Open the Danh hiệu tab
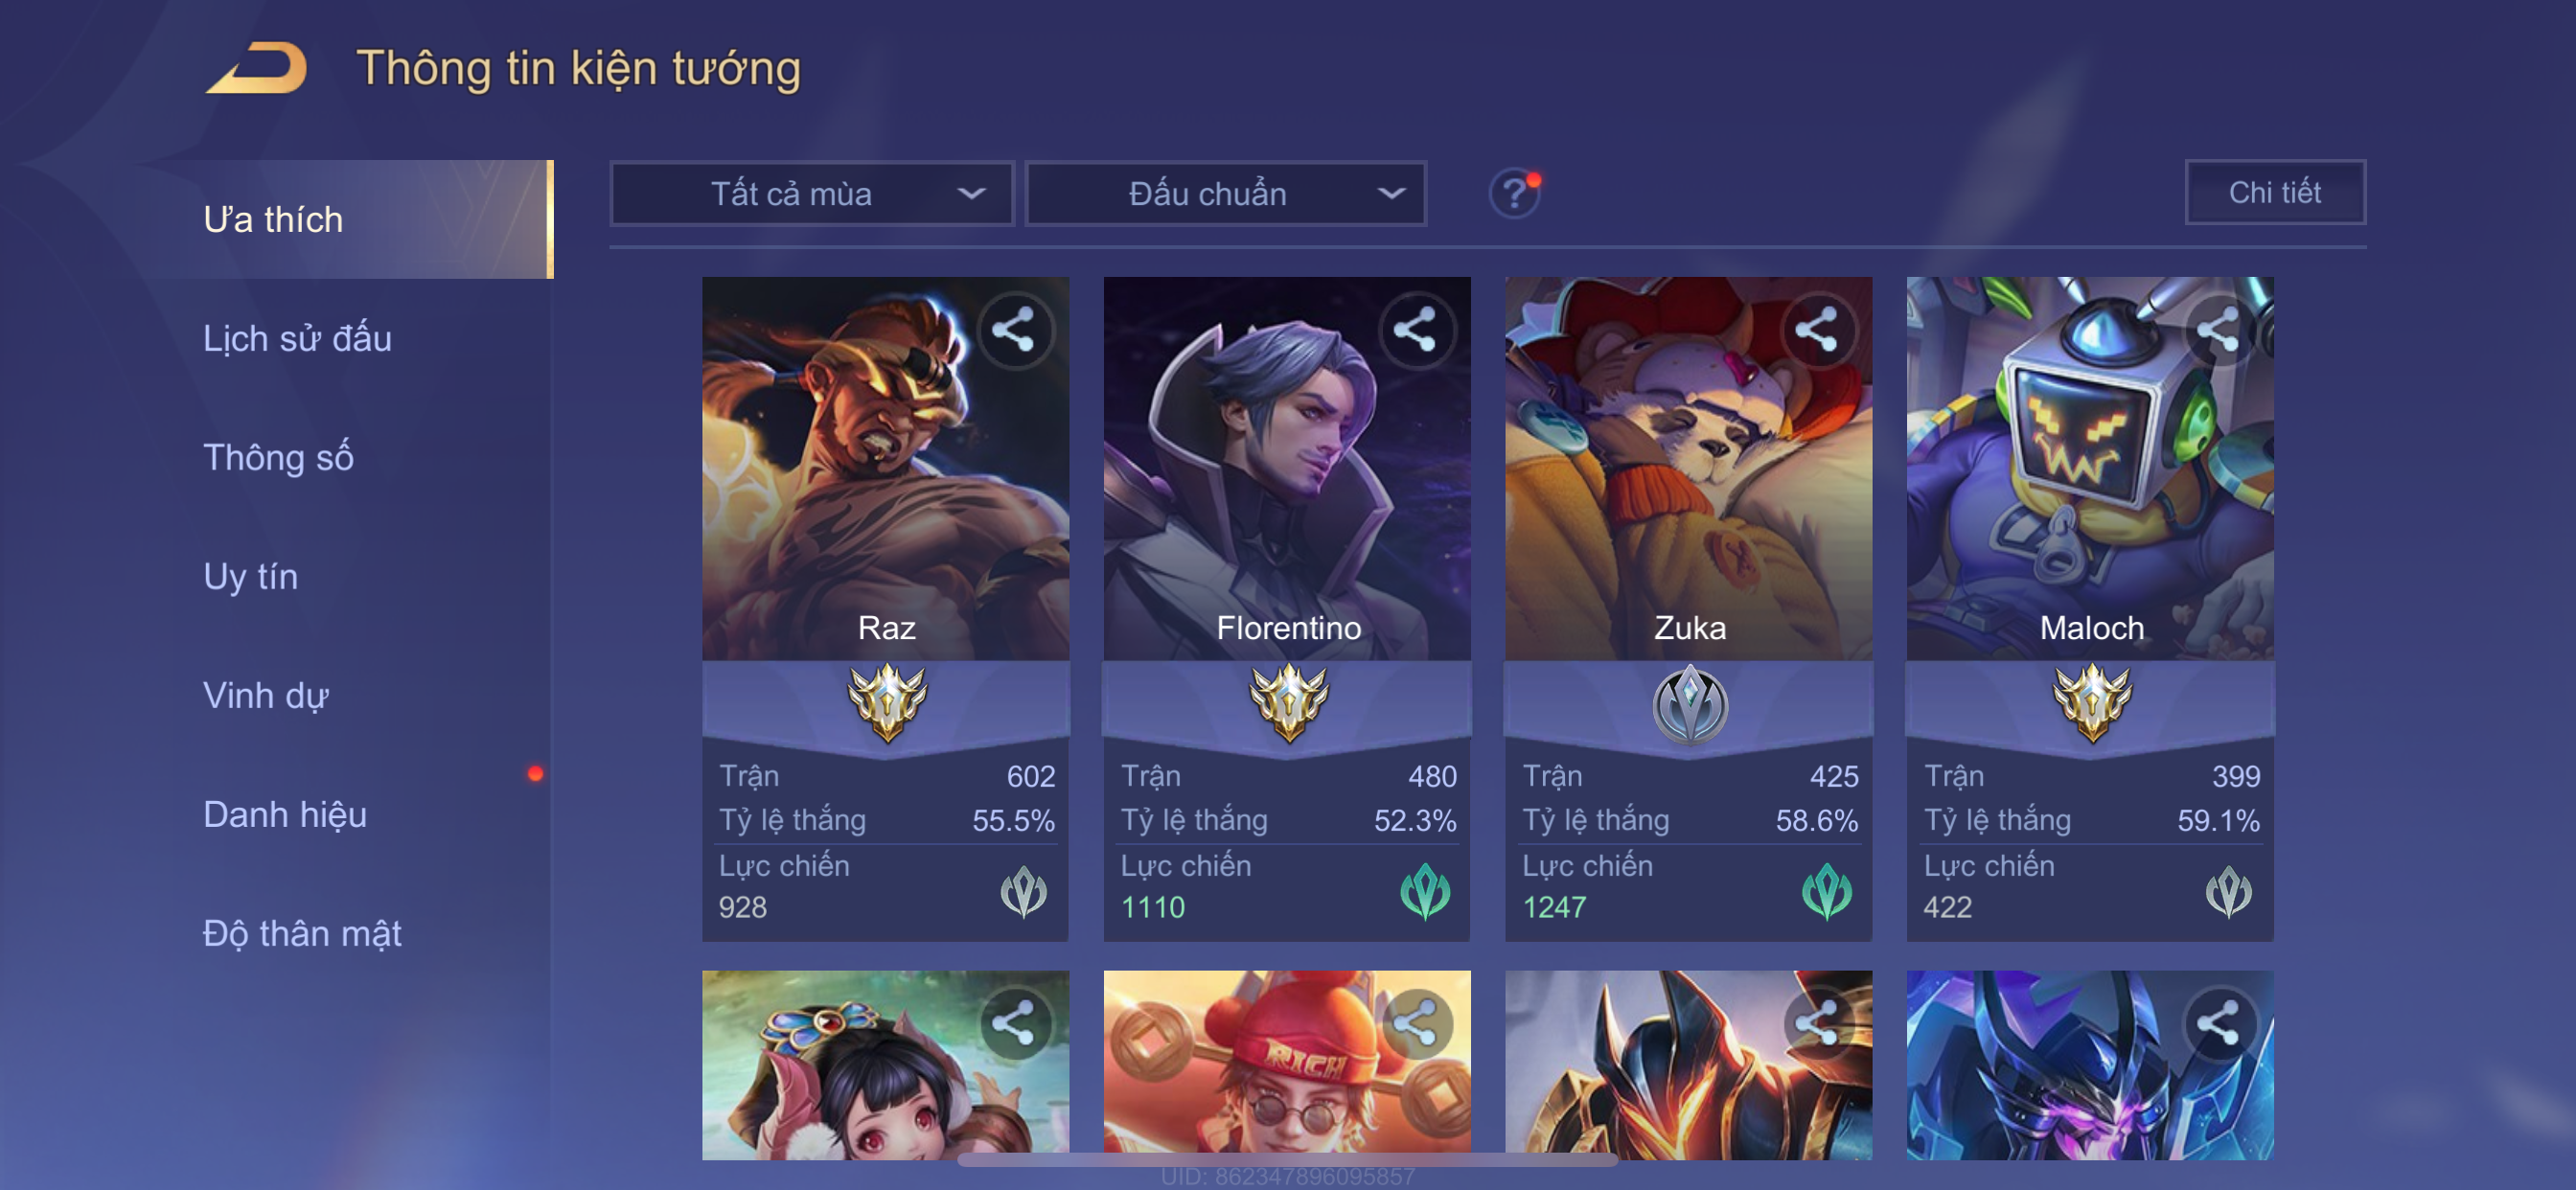This screenshot has height=1190, width=2576. [x=285, y=814]
